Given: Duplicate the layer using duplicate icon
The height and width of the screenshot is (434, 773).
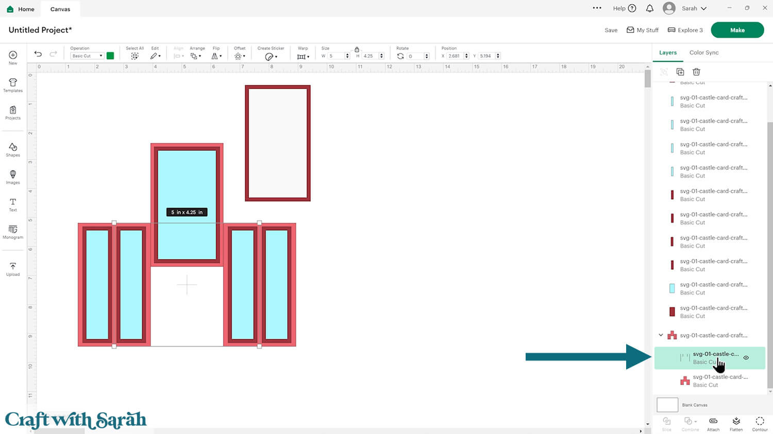Looking at the screenshot, I should [680, 72].
